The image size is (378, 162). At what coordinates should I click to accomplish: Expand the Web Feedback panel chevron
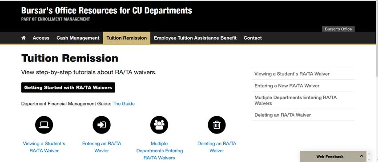(362, 156)
